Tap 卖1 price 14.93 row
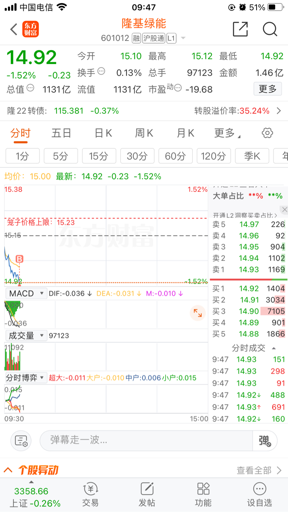This screenshot has width=288, height=512. pos(248,269)
